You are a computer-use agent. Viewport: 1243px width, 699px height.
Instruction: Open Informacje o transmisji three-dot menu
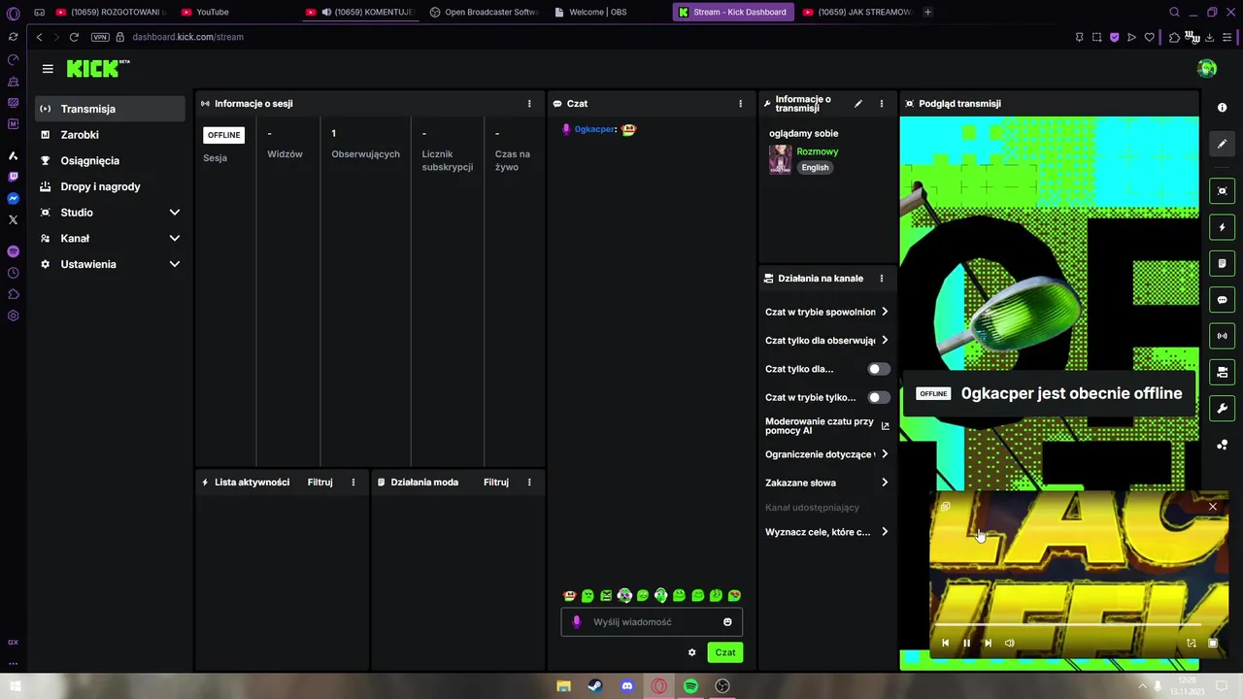(x=882, y=104)
